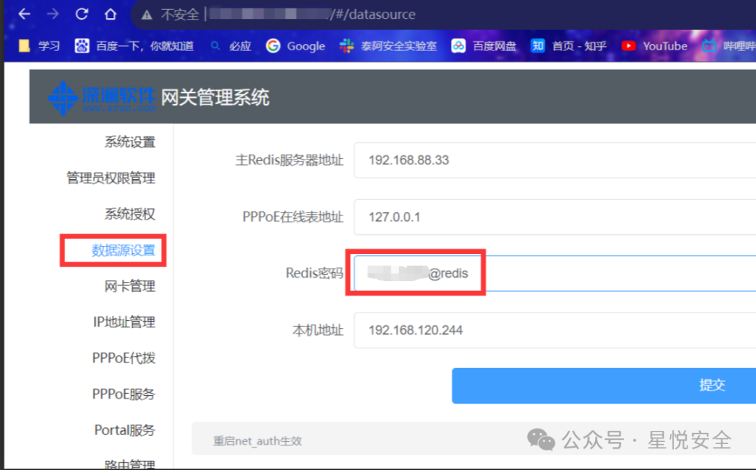The height and width of the screenshot is (470, 756).
Task: Open the 百度一下 bookmark
Action: click(x=134, y=46)
